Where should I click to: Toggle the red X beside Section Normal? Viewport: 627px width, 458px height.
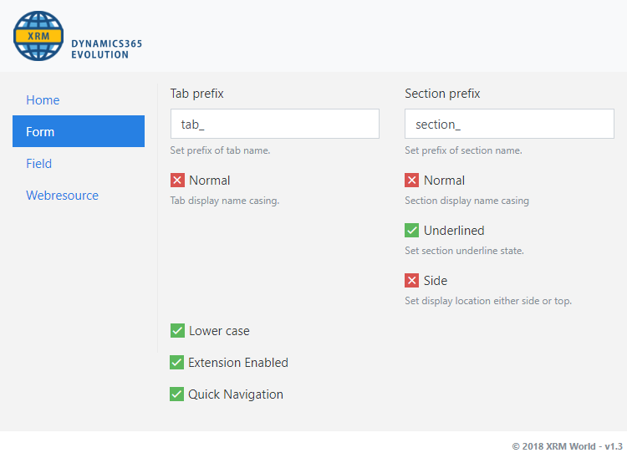pyautogui.click(x=411, y=181)
